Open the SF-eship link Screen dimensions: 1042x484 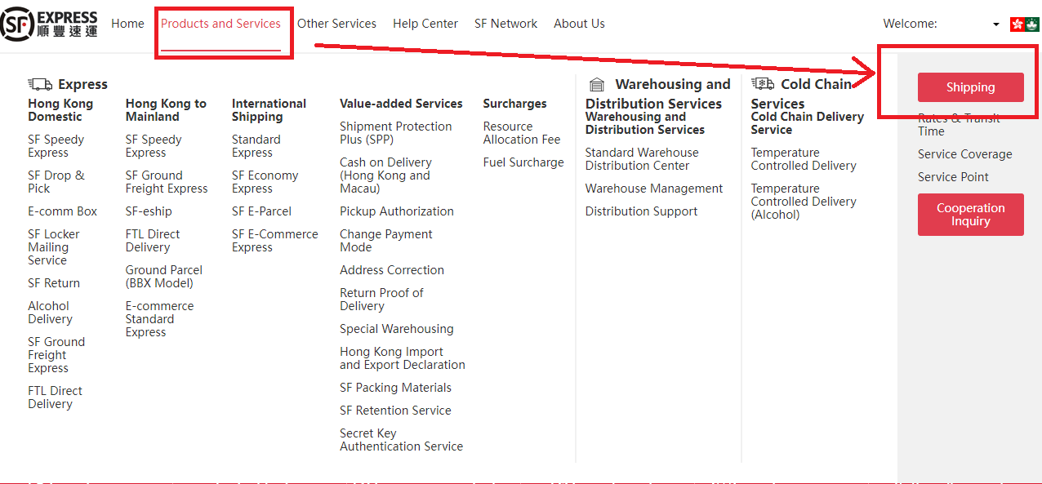coord(149,211)
